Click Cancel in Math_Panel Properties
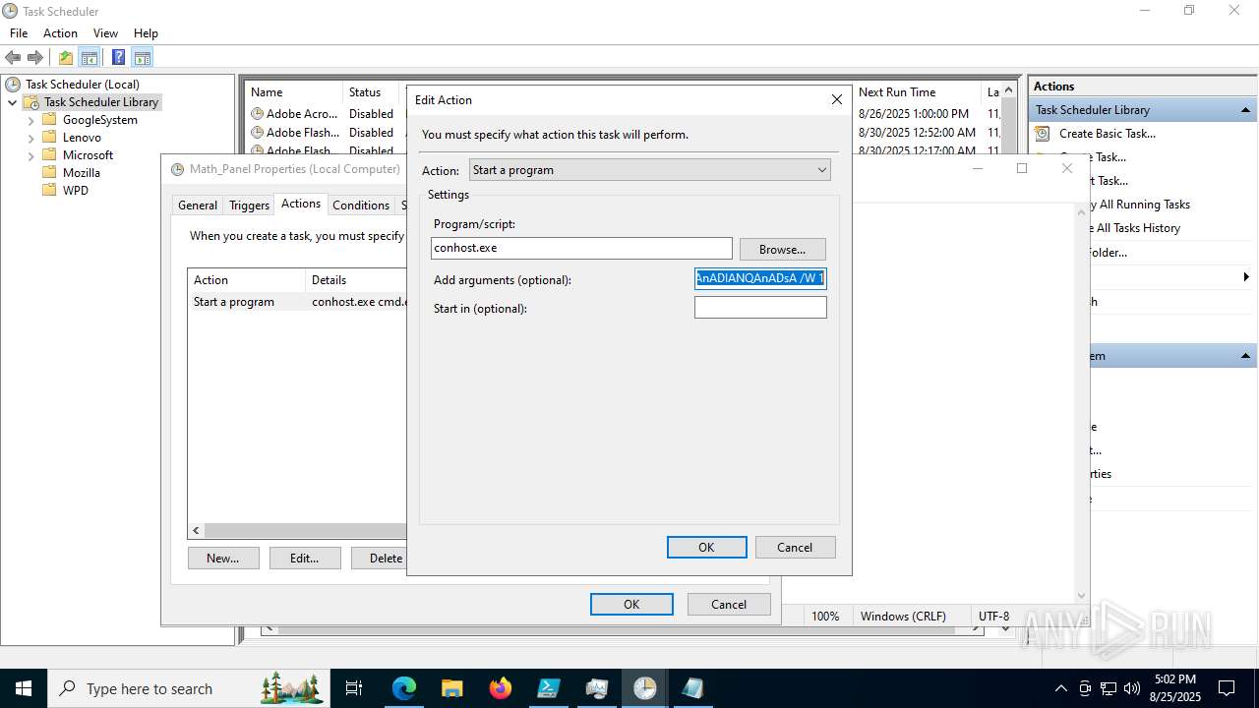 [729, 605]
